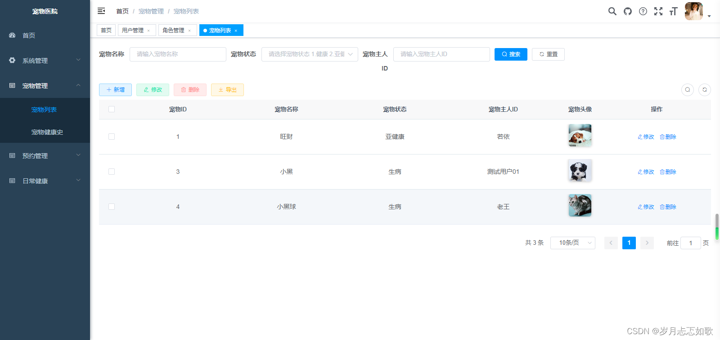Expand the 预约管理 sidebar menu

tap(45, 155)
